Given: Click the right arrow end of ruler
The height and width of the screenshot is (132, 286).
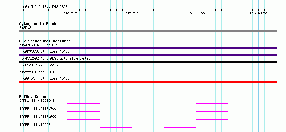Looking at the screenshot, I should coord(276,10).
